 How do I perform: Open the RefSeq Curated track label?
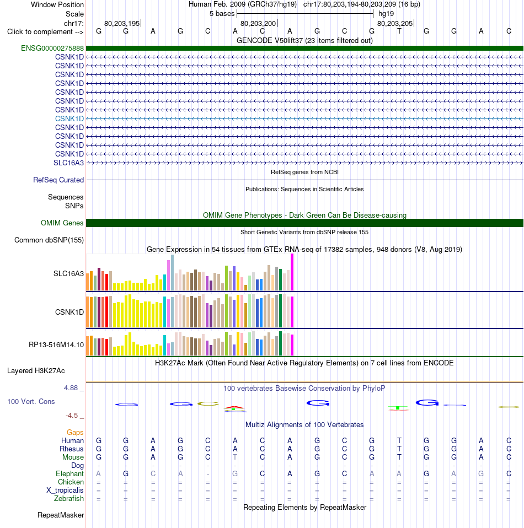[x=58, y=180]
